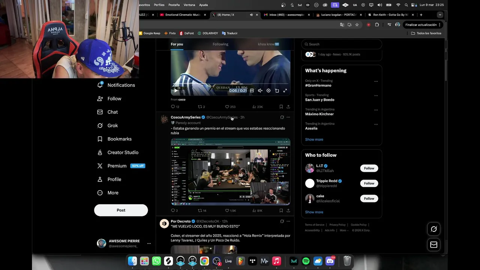This screenshot has height=270, width=480.
Task: Share the CoscuArmySeries post
Action: (x=288, y=211)
